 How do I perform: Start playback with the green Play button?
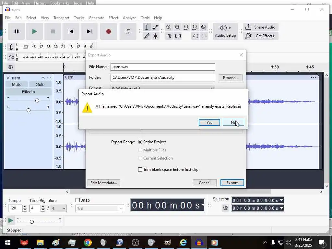(x=34, y=31)
